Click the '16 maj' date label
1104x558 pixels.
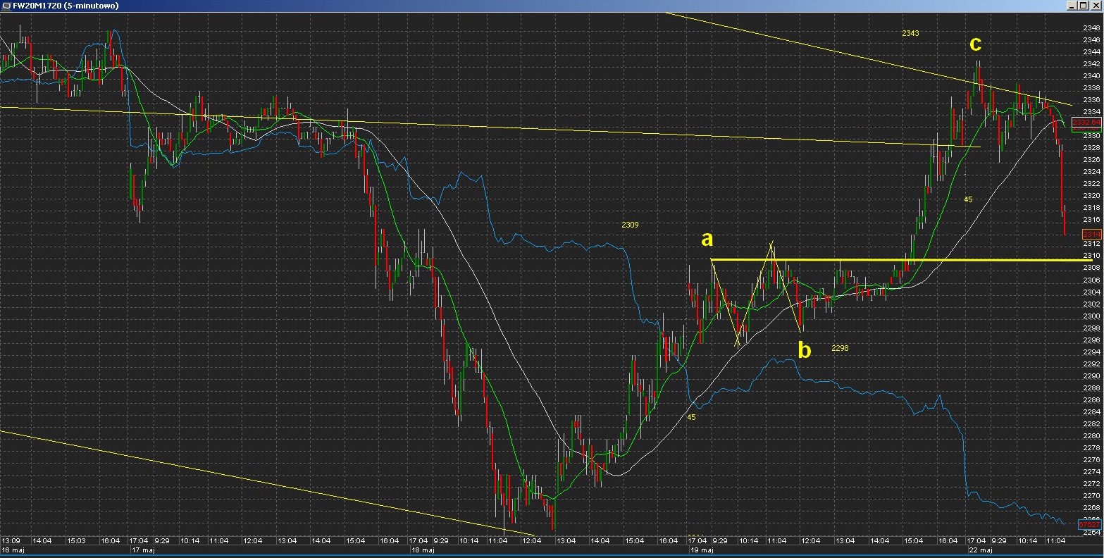[x=12, y=549]
